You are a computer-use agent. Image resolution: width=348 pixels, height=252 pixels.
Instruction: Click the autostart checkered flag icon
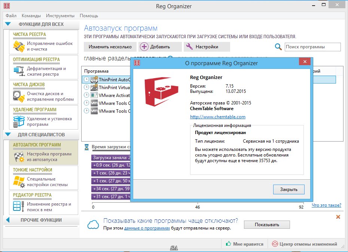click(x=19, y=157)
